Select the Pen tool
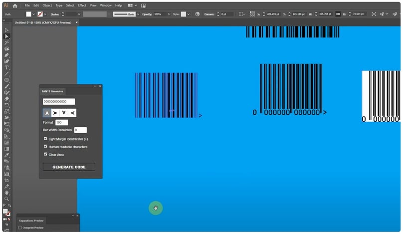This screenshot has height=234, width=403. click(x=6, y=55)
